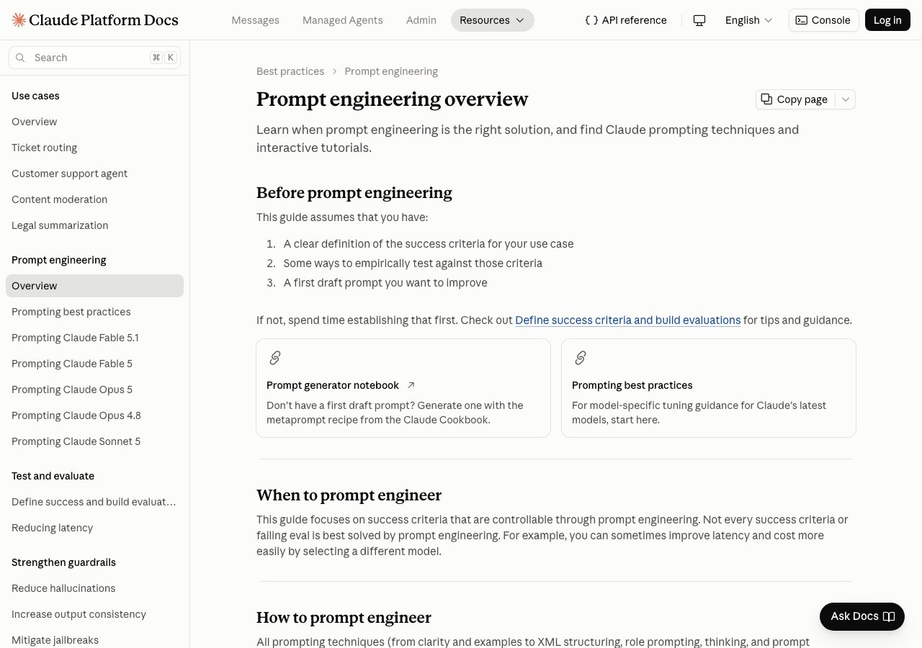Click the Log in button
This screenshot has height=648, width=922.
(x=887, y=20)
